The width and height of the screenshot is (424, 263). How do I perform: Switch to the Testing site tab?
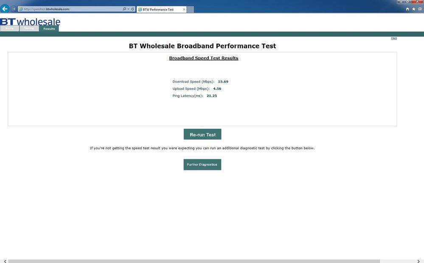point(29,28)
